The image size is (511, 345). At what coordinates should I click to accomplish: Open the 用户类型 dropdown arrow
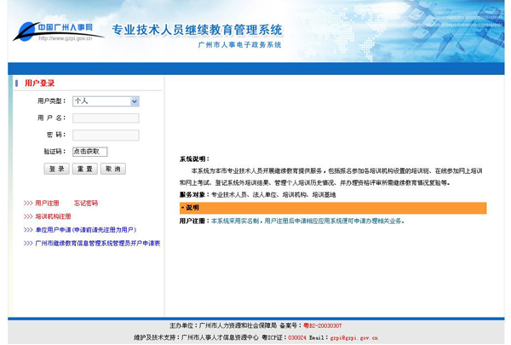coord(135,101)
